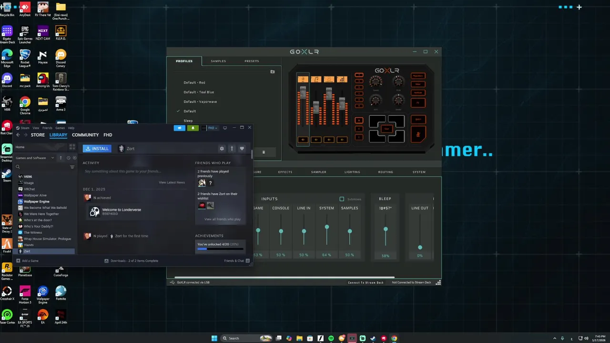
Task: Go to the Steam Store page
Action: (38, 135)
